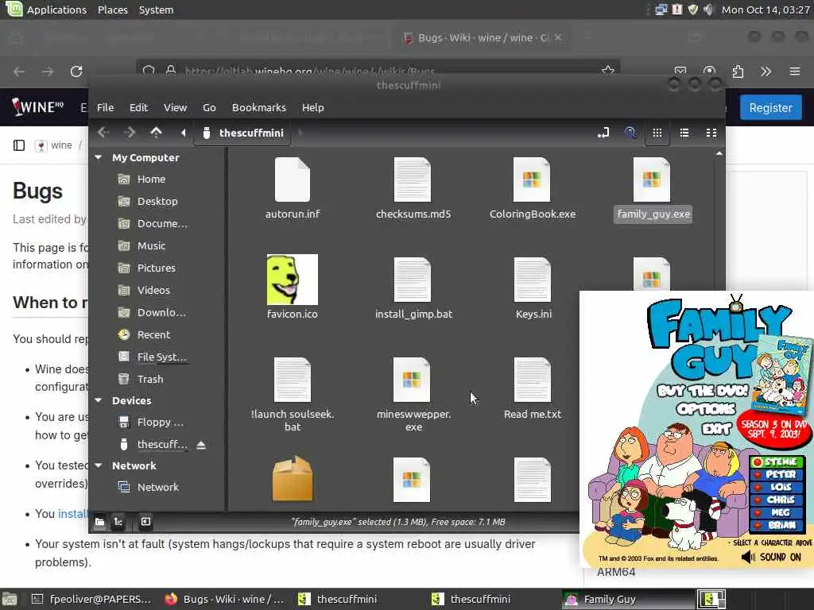Open the file manager File menu
This screenshot has width=814, height=610.
(106, 107)
